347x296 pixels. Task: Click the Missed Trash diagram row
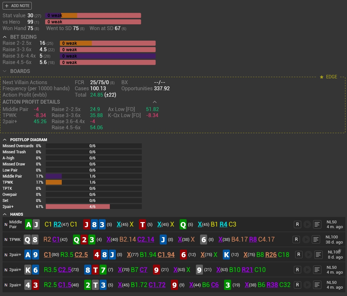click(72, 152)
